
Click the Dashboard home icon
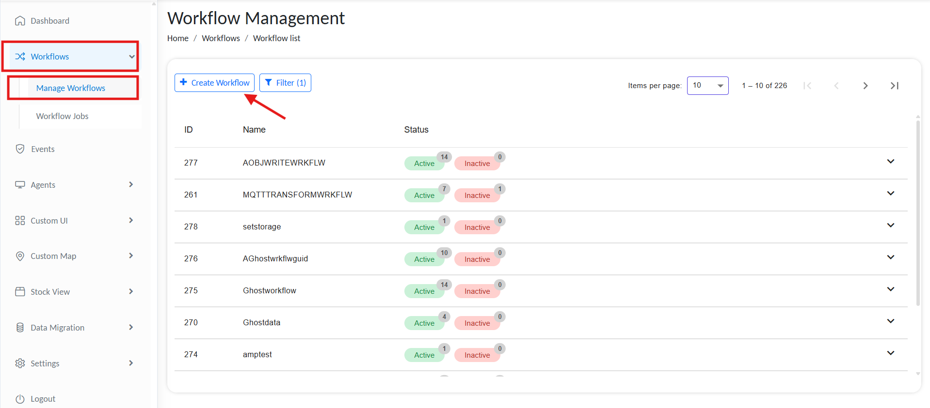tap(20, 21)
